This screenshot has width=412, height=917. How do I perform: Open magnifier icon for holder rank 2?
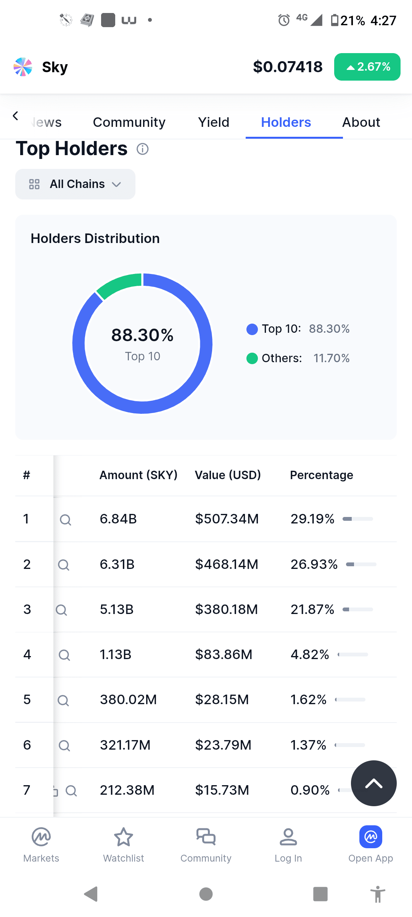[x=64, y=565]
